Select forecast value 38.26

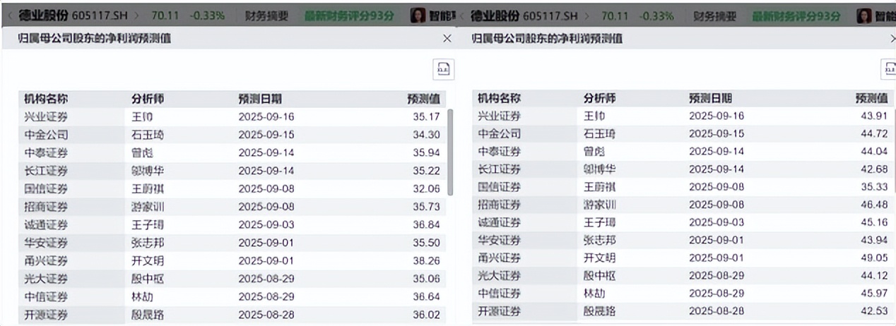tap(426, 260)
